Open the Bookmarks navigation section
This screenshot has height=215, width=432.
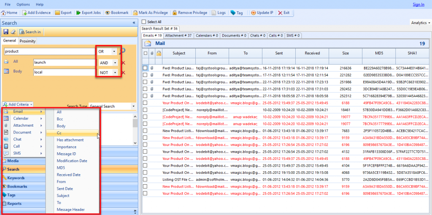(69, 186)
